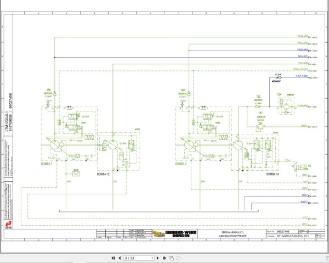Open the page number dropdown arrow
The width and height of the screenshot is (329, 263).
tap(152, 258)
